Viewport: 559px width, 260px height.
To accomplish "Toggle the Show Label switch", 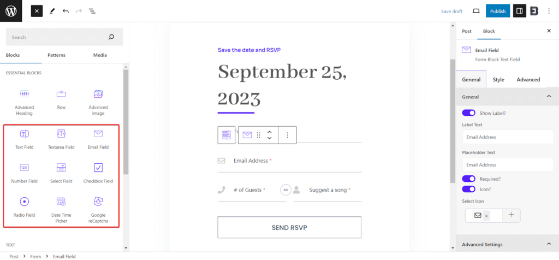I will pyautogui.click(x=468, y=113).
